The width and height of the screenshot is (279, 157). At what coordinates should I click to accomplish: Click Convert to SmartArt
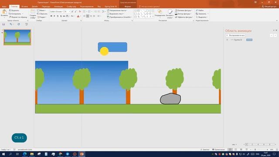[119, 17]
